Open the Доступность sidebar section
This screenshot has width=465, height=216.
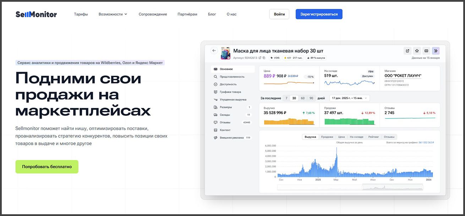(x=233, y=84)
